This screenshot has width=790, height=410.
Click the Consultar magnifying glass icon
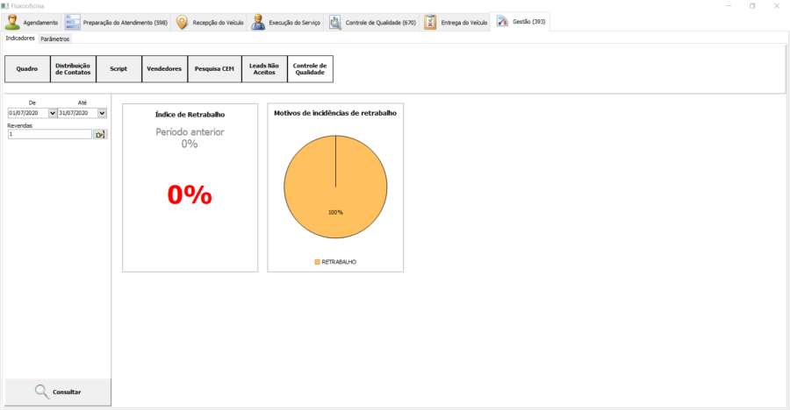click(x=42, y=392)
